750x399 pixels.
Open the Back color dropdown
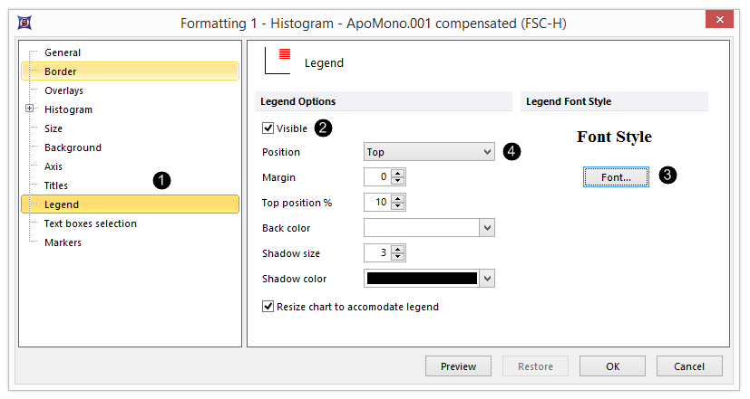pyautogui.click(x=487, y=228)
